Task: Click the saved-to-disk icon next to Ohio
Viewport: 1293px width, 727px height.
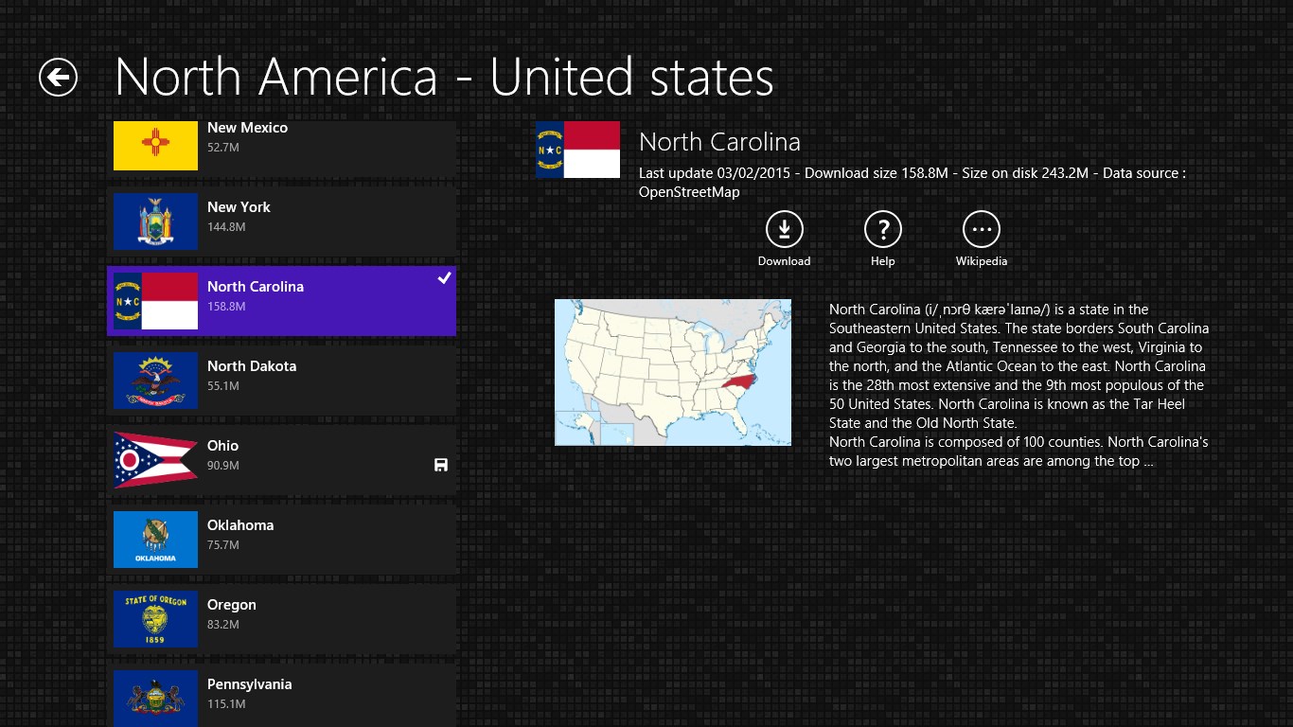Action: point(440,465)
